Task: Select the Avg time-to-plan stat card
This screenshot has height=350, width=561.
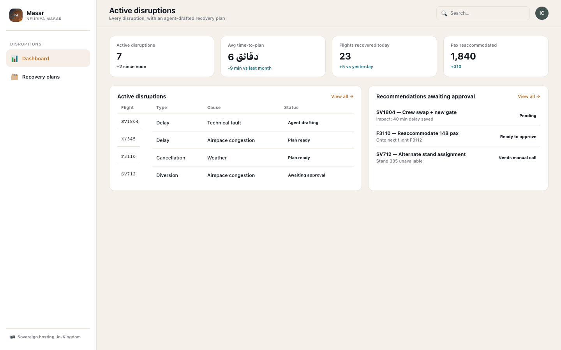Action: coord(273,56)
